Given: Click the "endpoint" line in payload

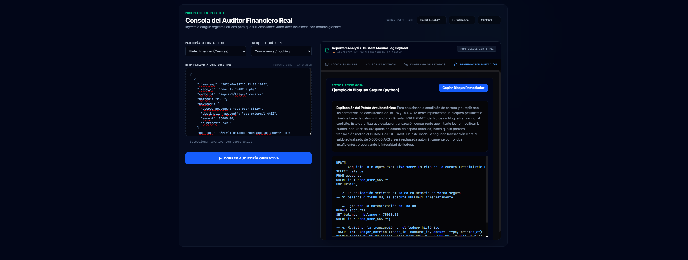Looking at the screenshot, I should (231, 94).
